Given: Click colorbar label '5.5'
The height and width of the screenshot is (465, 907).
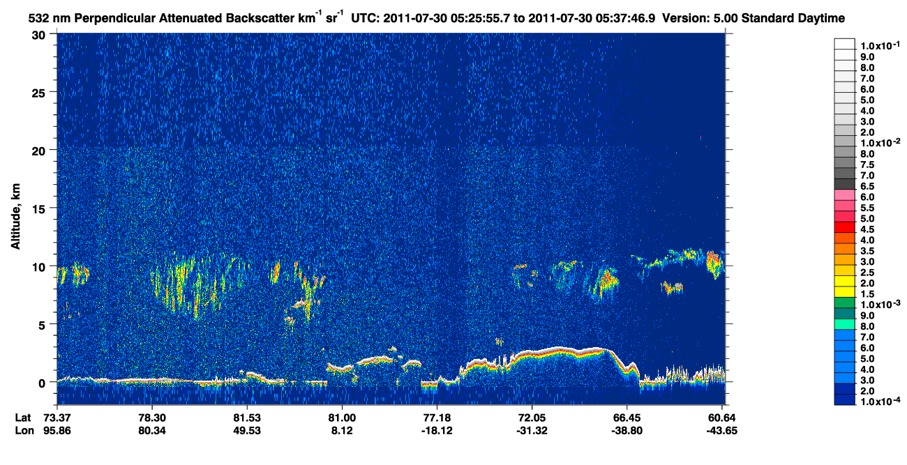Looking at the screenshot, I should (x=868, y=208).
